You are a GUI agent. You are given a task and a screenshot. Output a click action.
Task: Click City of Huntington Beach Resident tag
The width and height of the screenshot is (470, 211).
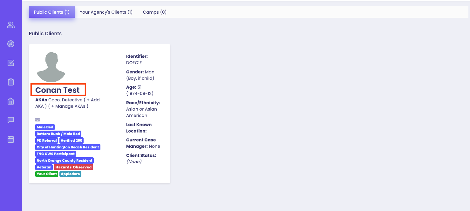(68, 147)
